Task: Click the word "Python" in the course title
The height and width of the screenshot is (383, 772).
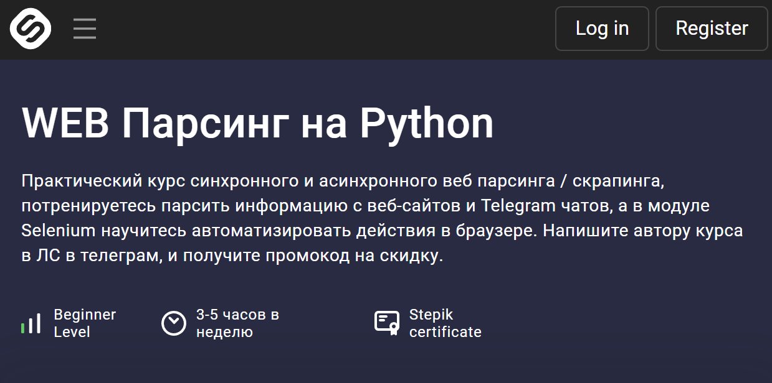Action: (x=426, y=123)
